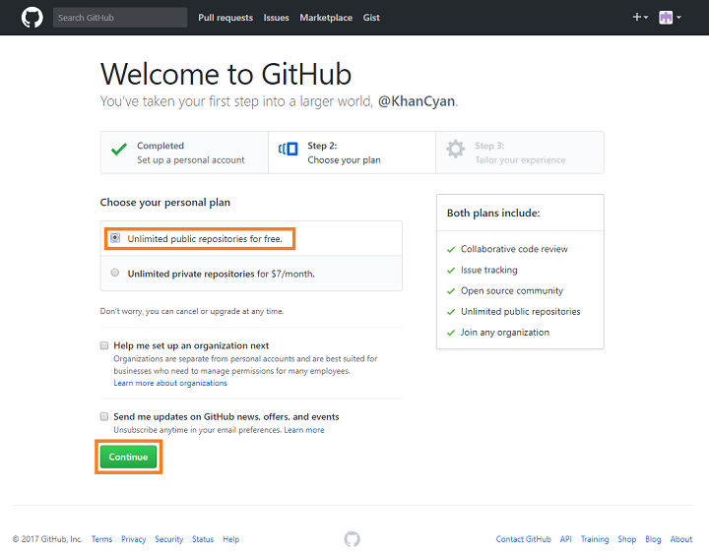Click the Step 2 plan card icon

(288, 149)
